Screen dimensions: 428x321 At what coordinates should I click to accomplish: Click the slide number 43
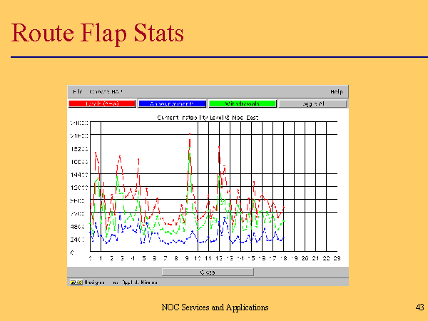(419, 307)
